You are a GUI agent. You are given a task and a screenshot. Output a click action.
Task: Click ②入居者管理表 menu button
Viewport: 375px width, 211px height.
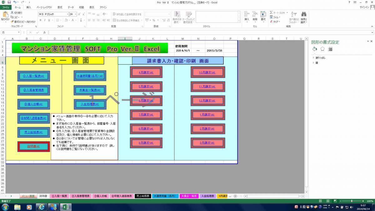click(33, 90)
